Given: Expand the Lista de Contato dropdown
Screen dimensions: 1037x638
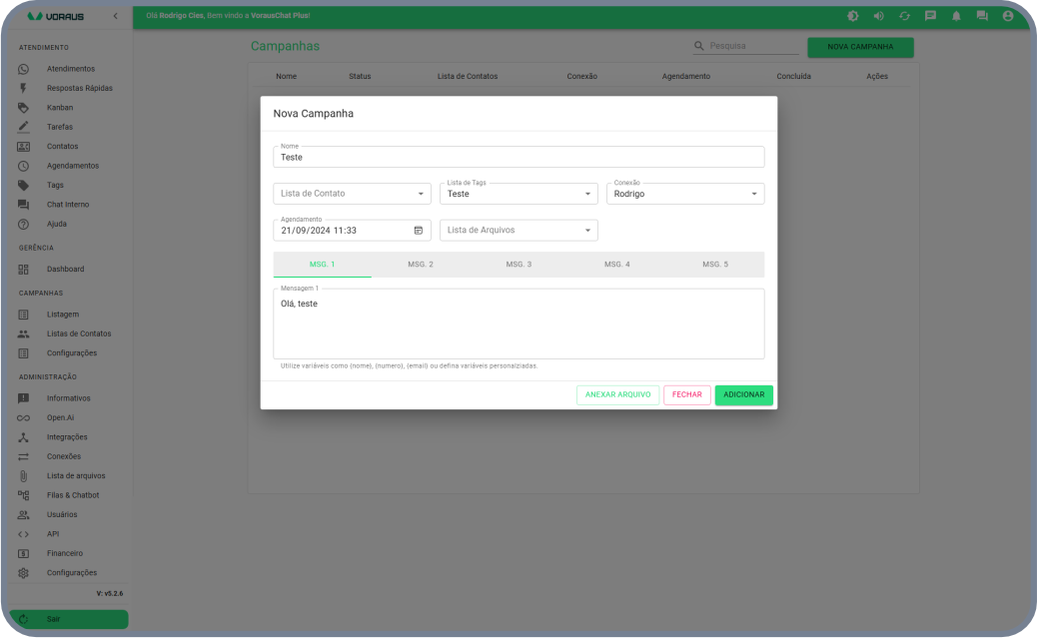Looking at the screenshot, I should [421, 194].
